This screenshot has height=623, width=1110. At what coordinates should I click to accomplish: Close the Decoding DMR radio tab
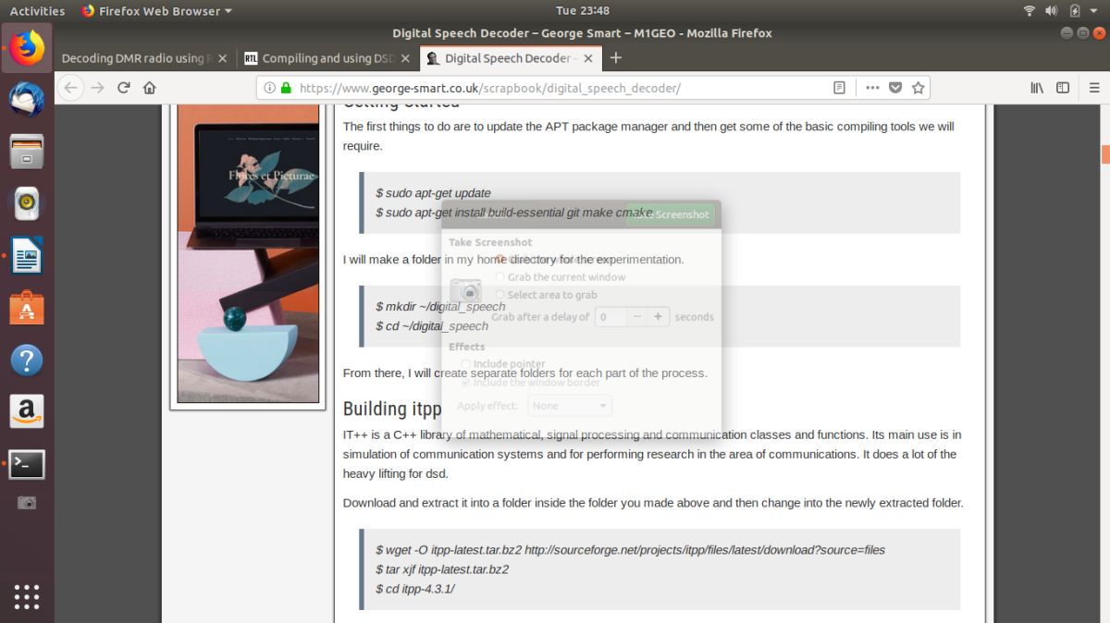[222, 58]
